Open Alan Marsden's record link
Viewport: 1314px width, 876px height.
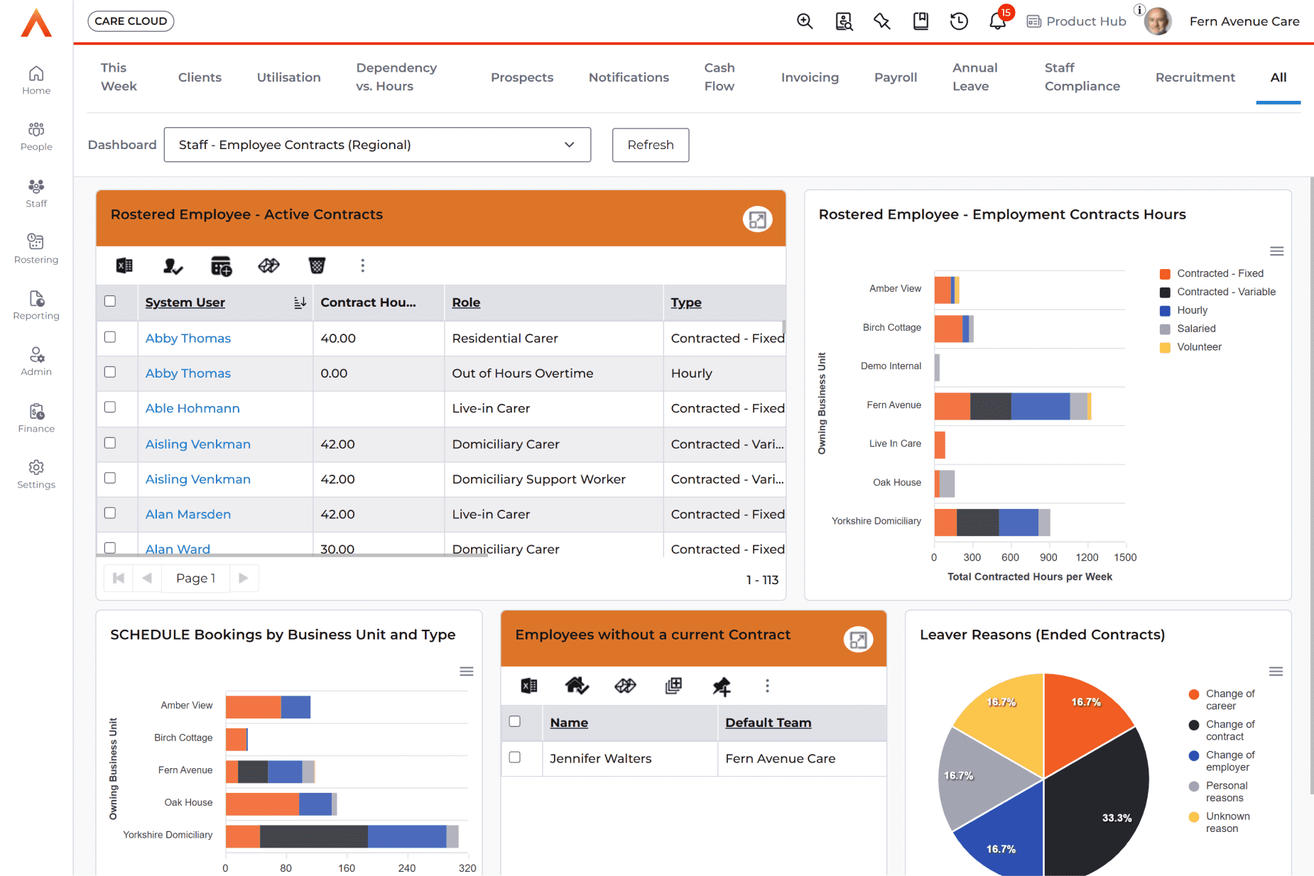coord(188,514)
